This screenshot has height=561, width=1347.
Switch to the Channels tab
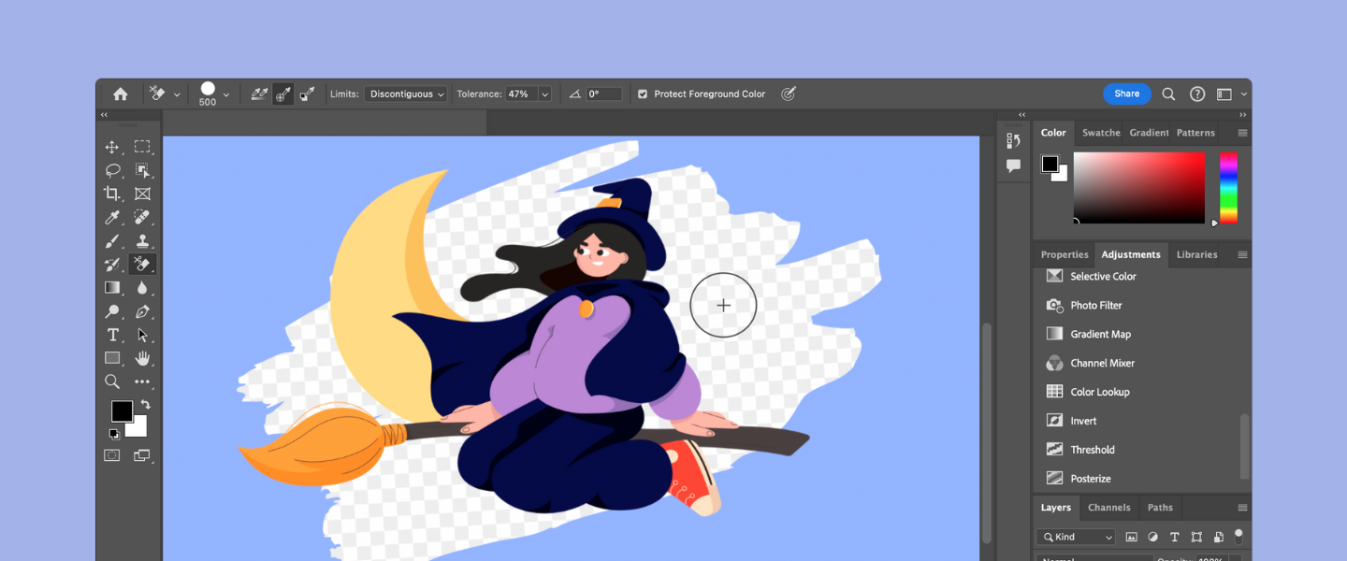[x=1108, y=508]
